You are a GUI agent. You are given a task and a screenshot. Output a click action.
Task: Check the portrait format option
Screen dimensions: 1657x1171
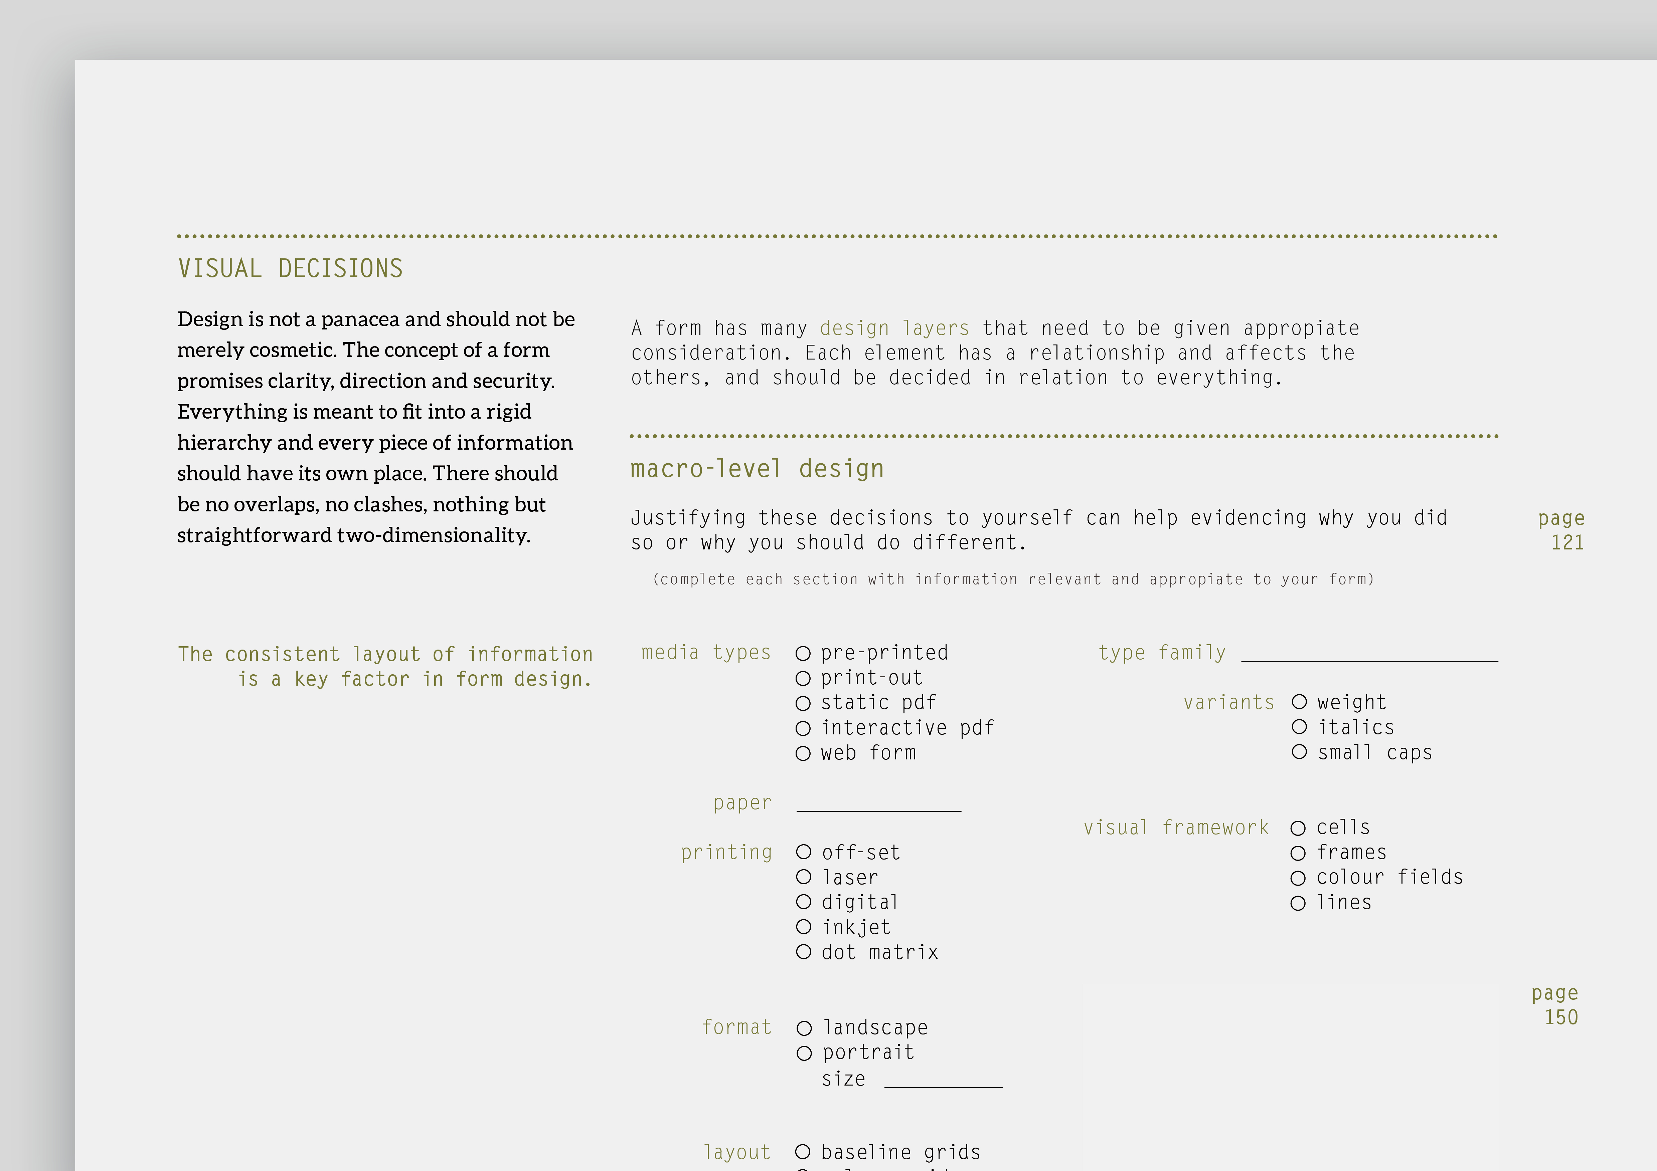click(804, 1053)
